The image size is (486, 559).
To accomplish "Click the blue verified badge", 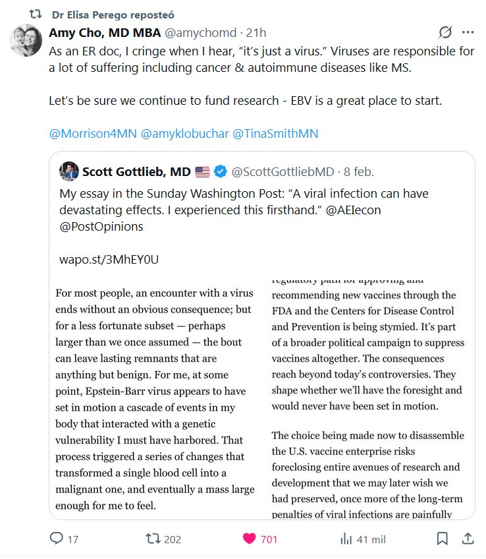I will tap(221, 172).
